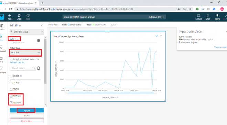The width and height of the screenshot is (227, 125).
Task: Click the Refresh this list link
Action: 17,62
